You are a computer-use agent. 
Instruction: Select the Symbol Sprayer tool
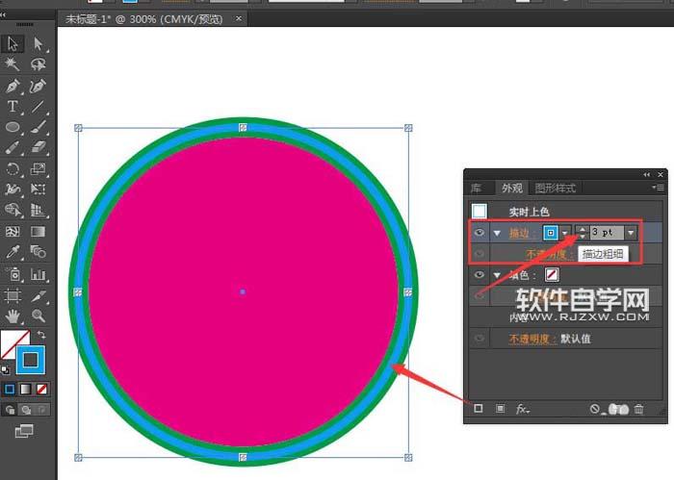[13, 274]
